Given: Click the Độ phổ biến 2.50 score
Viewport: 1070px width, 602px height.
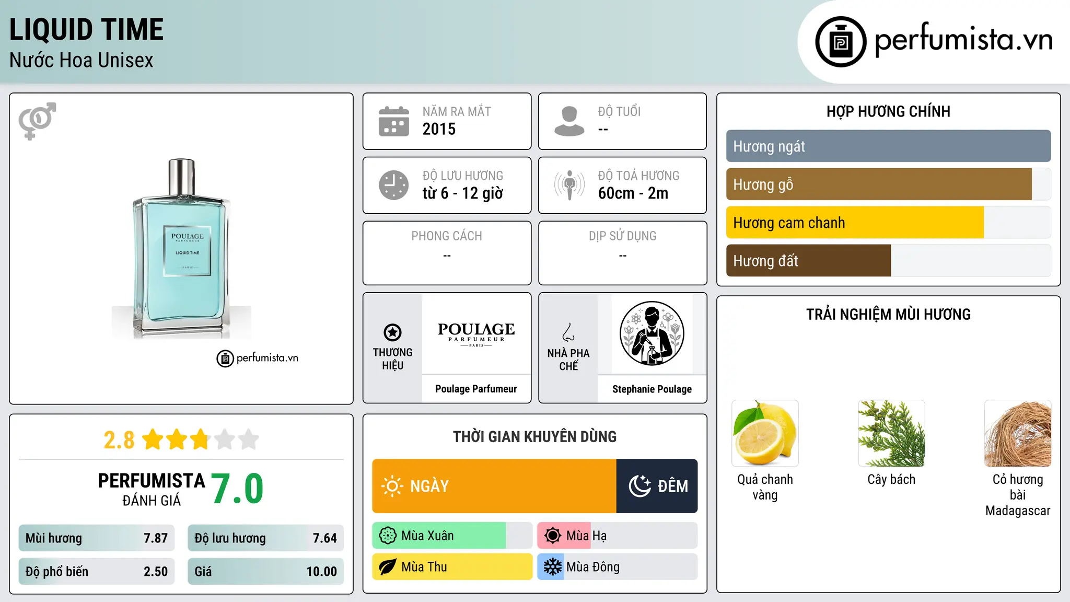Looking at the screenshot, I should click(97, 572).
